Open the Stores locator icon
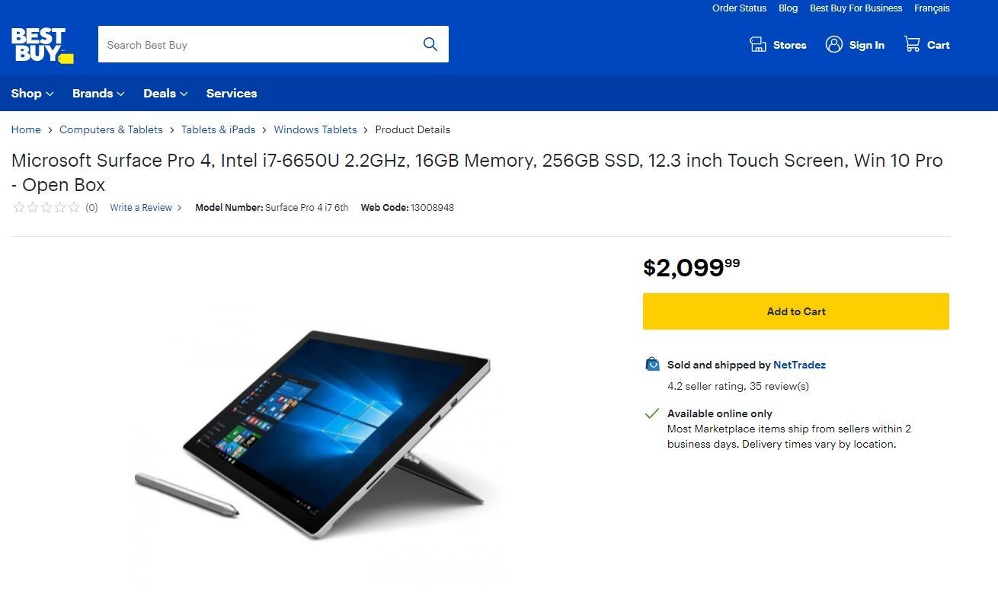This screenshot has height=606, width=998. (x=758, y=44)
